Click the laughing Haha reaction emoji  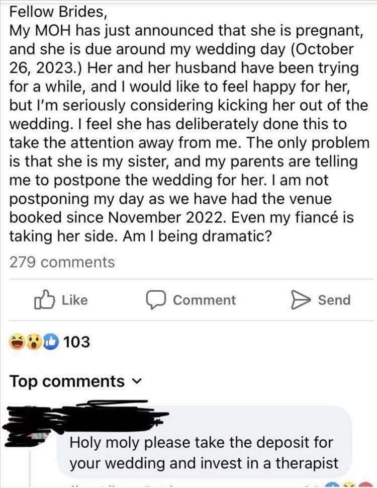coord(18,342)
